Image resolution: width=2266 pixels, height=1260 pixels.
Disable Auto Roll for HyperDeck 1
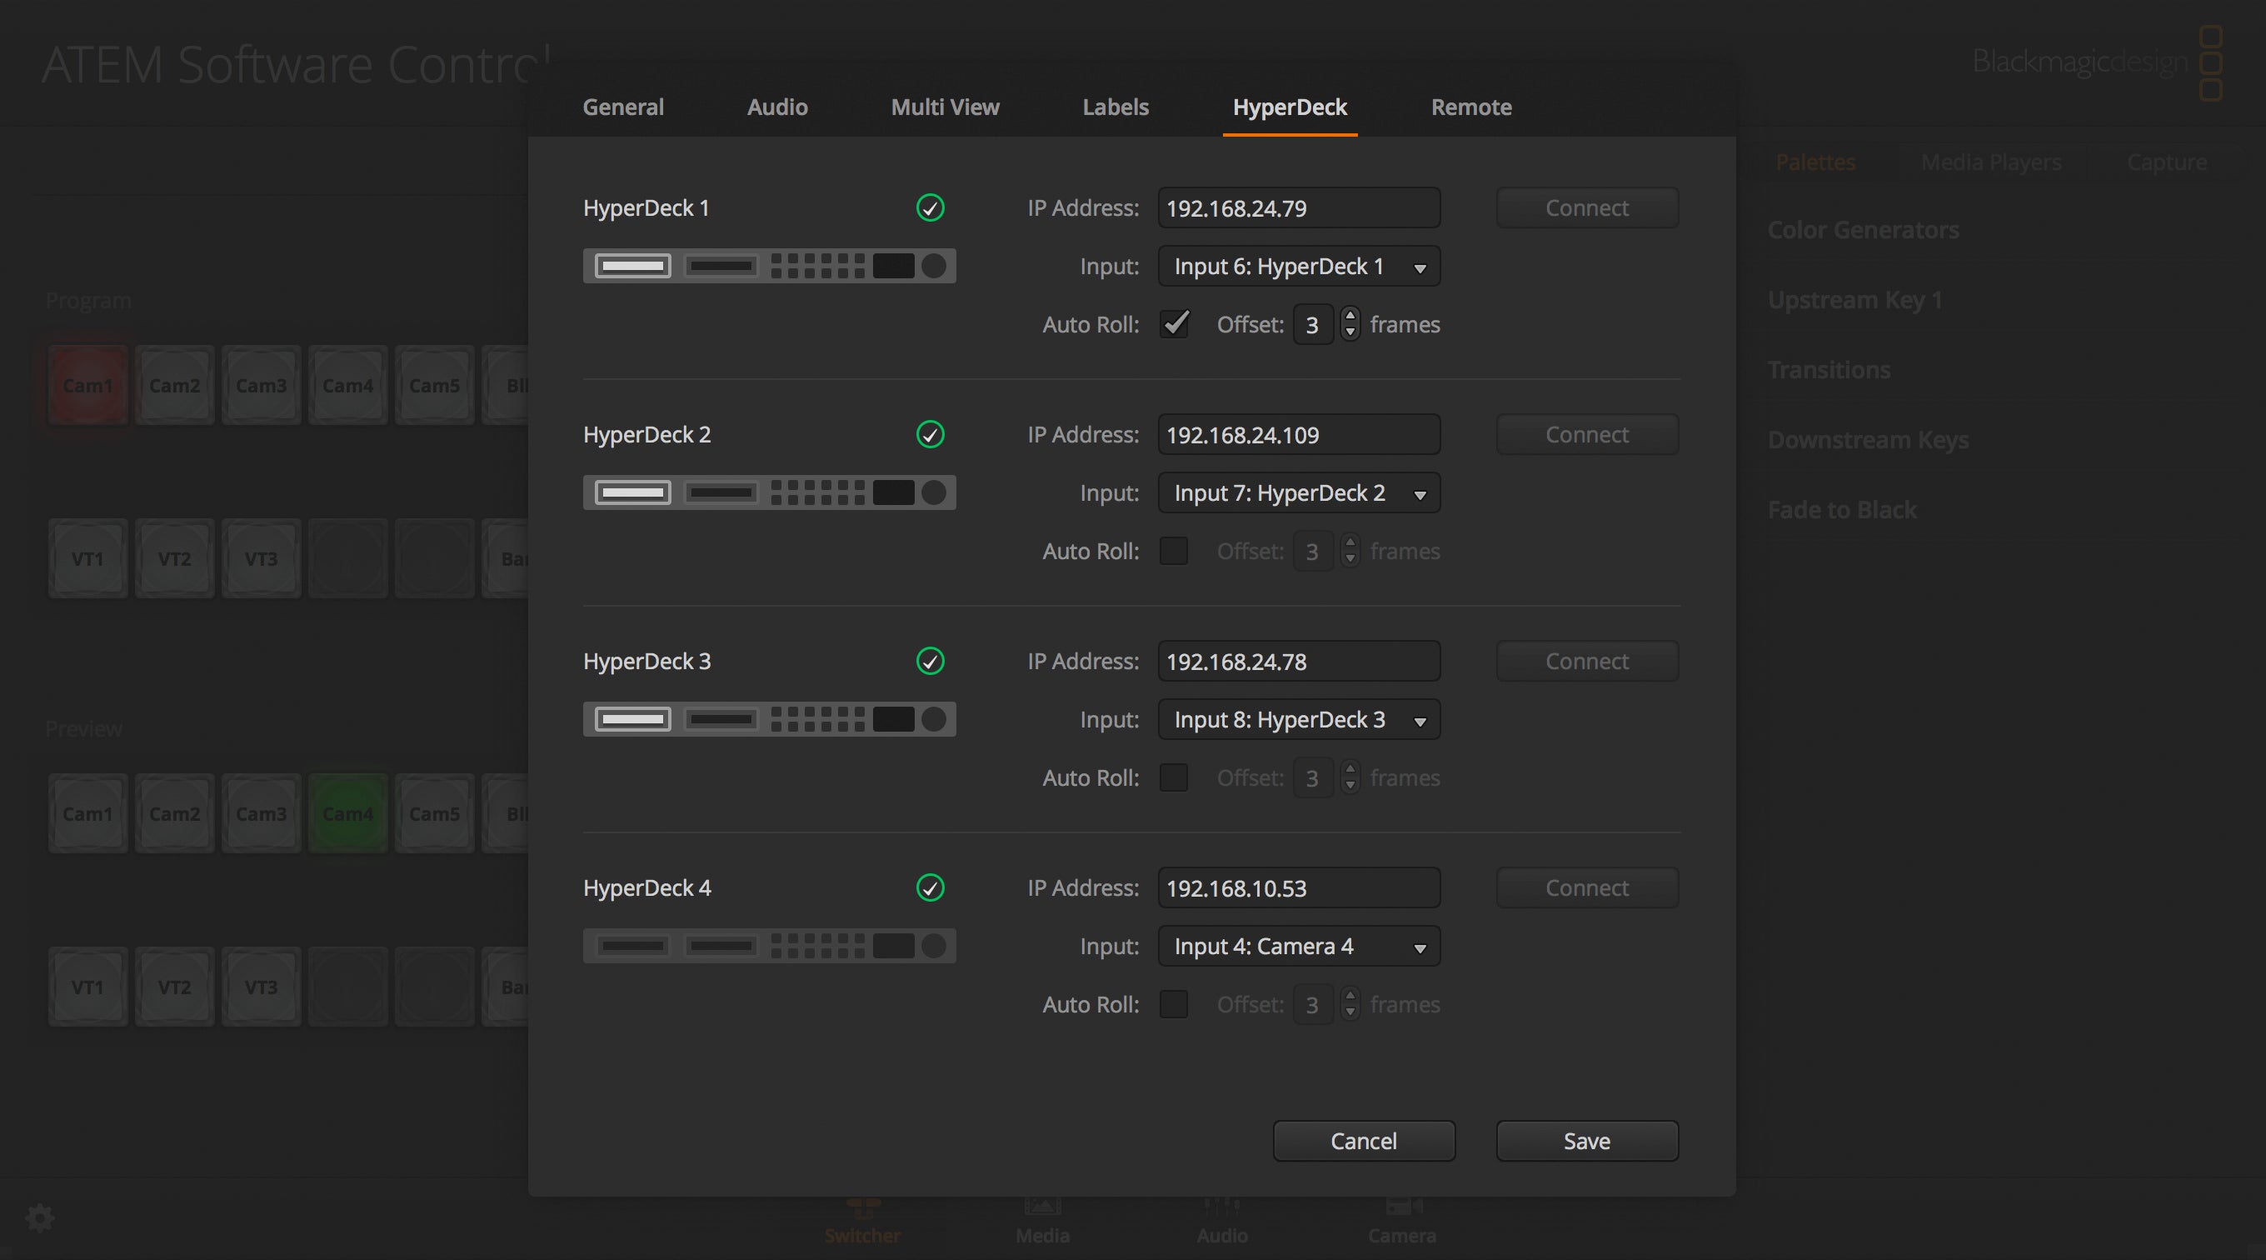click(1175, 324)
